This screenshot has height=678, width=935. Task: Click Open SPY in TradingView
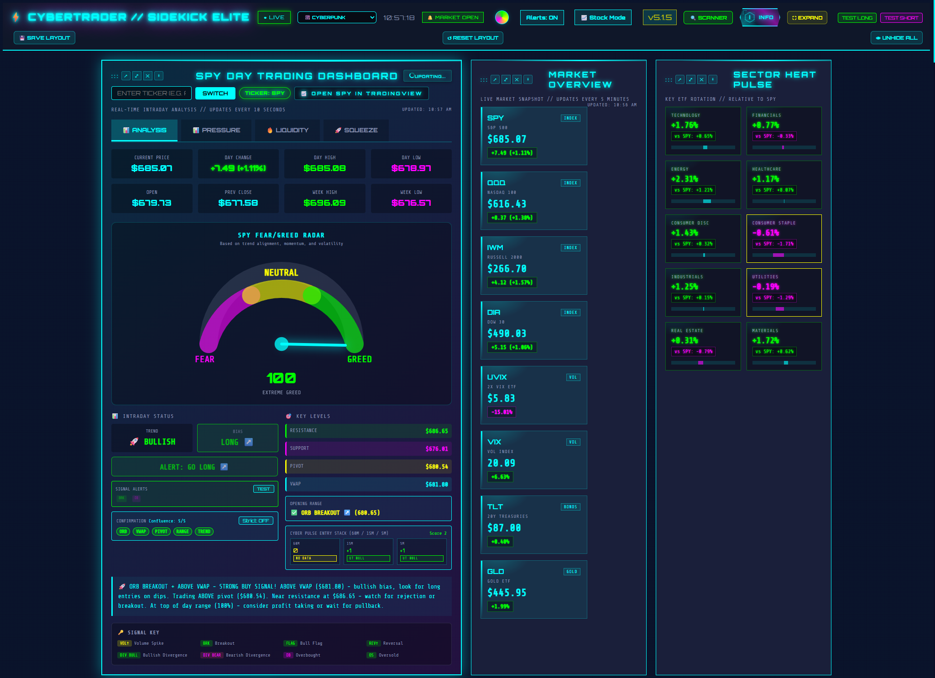pyautogui.click(x=361, y=93)
